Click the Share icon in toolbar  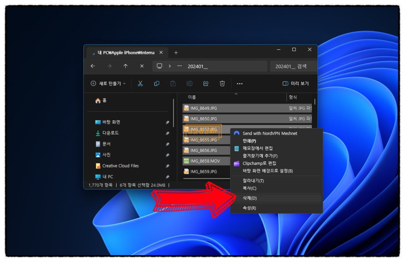click(206, 84)
